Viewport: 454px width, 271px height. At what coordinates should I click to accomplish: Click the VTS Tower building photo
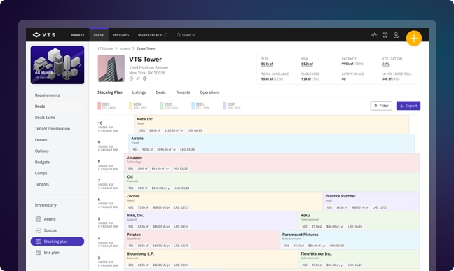(x=111, y=69)
